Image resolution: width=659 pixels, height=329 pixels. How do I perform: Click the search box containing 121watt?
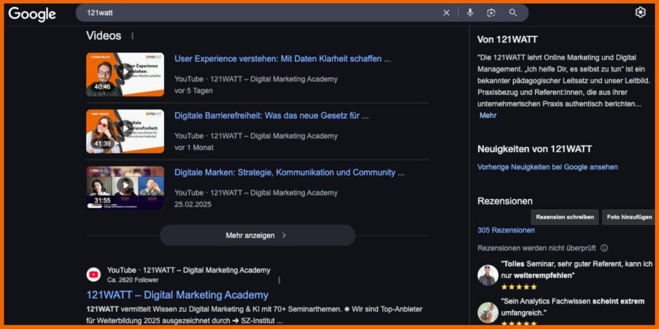(x=257, y=13)
